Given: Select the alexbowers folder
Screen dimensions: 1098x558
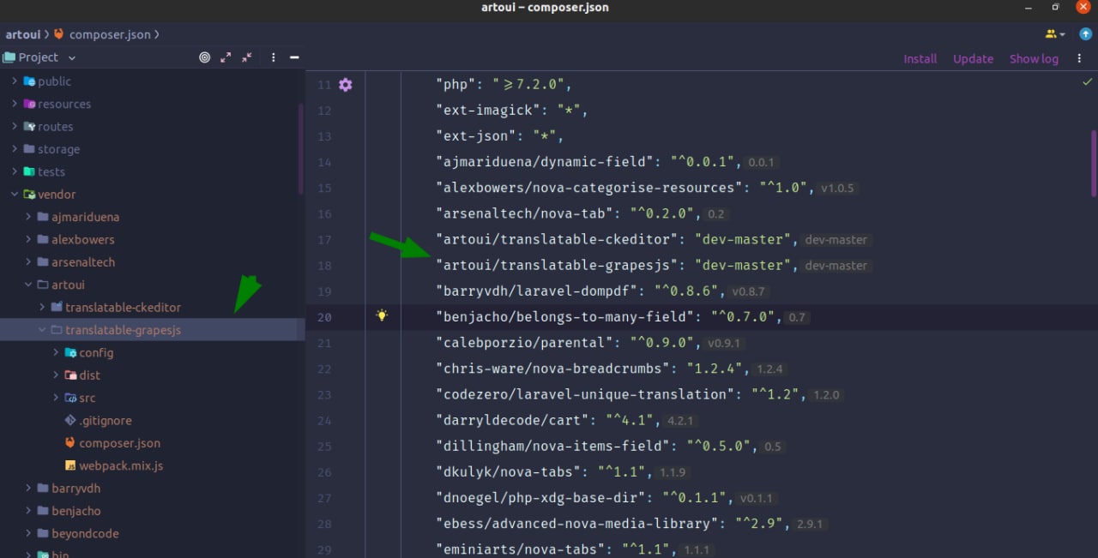Looking at the screenshot, I should pyautogui.click(x=83, y=239).
